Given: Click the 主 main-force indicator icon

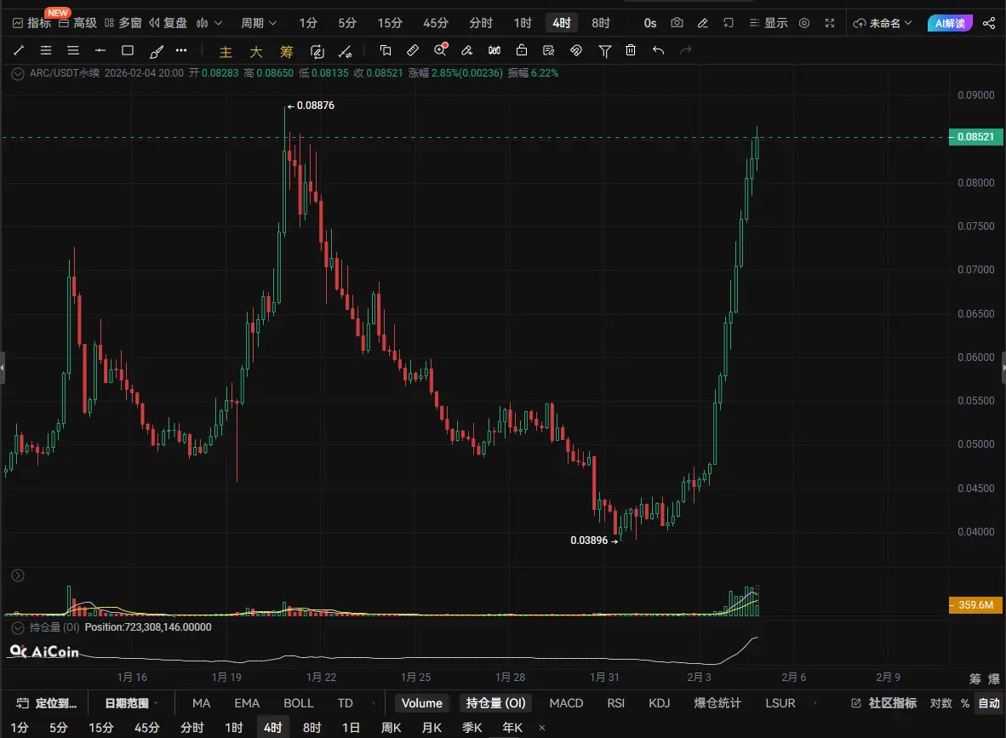Looking at the screenshot, I should tap(226, 51).
